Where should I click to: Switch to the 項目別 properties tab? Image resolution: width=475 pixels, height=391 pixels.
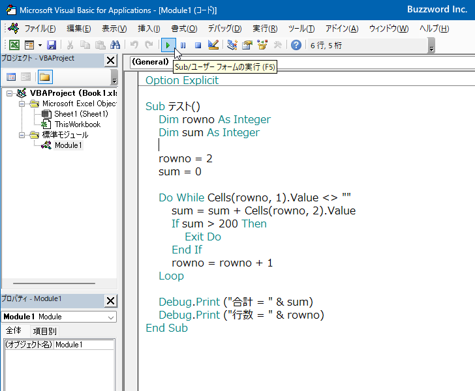click(45, 331)
